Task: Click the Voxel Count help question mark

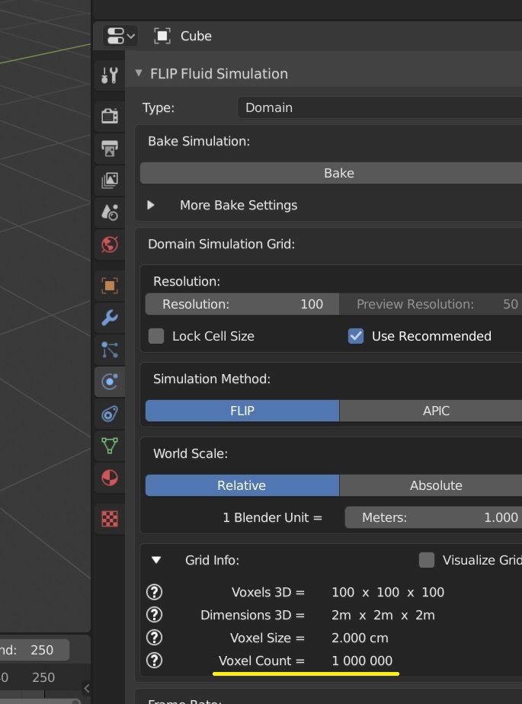Action: 155,661
